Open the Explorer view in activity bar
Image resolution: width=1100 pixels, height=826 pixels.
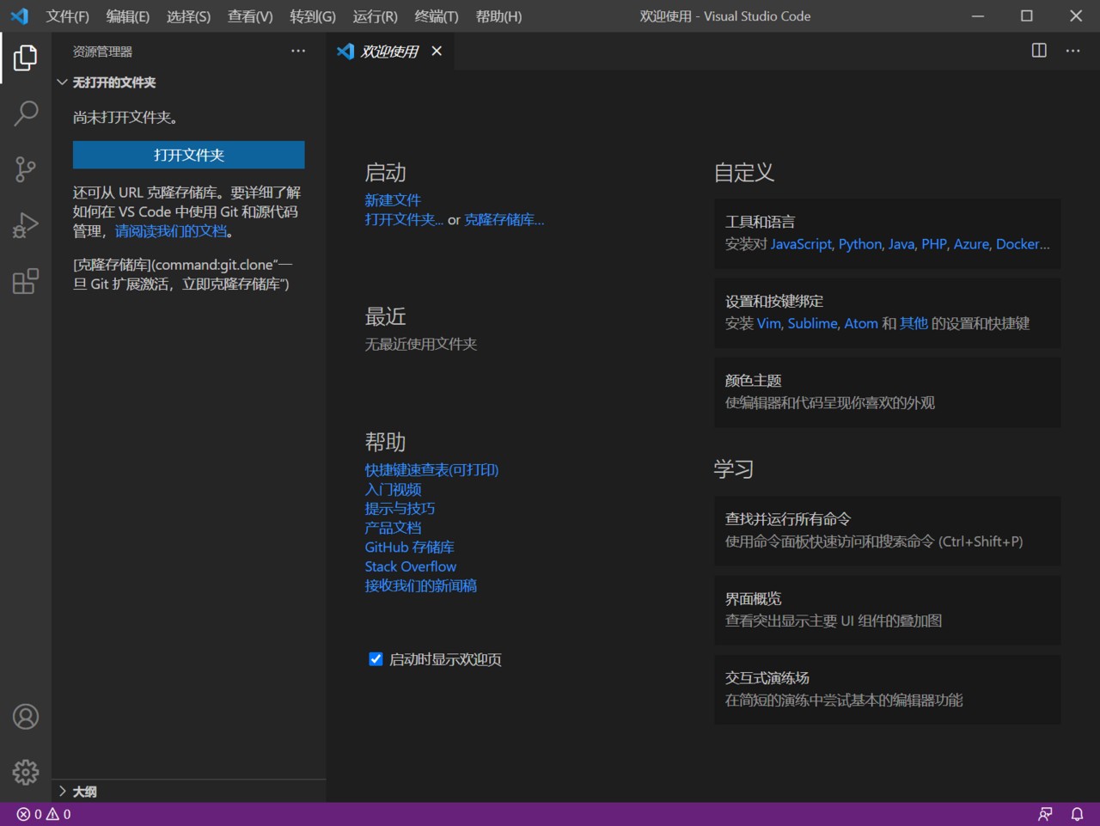tap(26, 58)
